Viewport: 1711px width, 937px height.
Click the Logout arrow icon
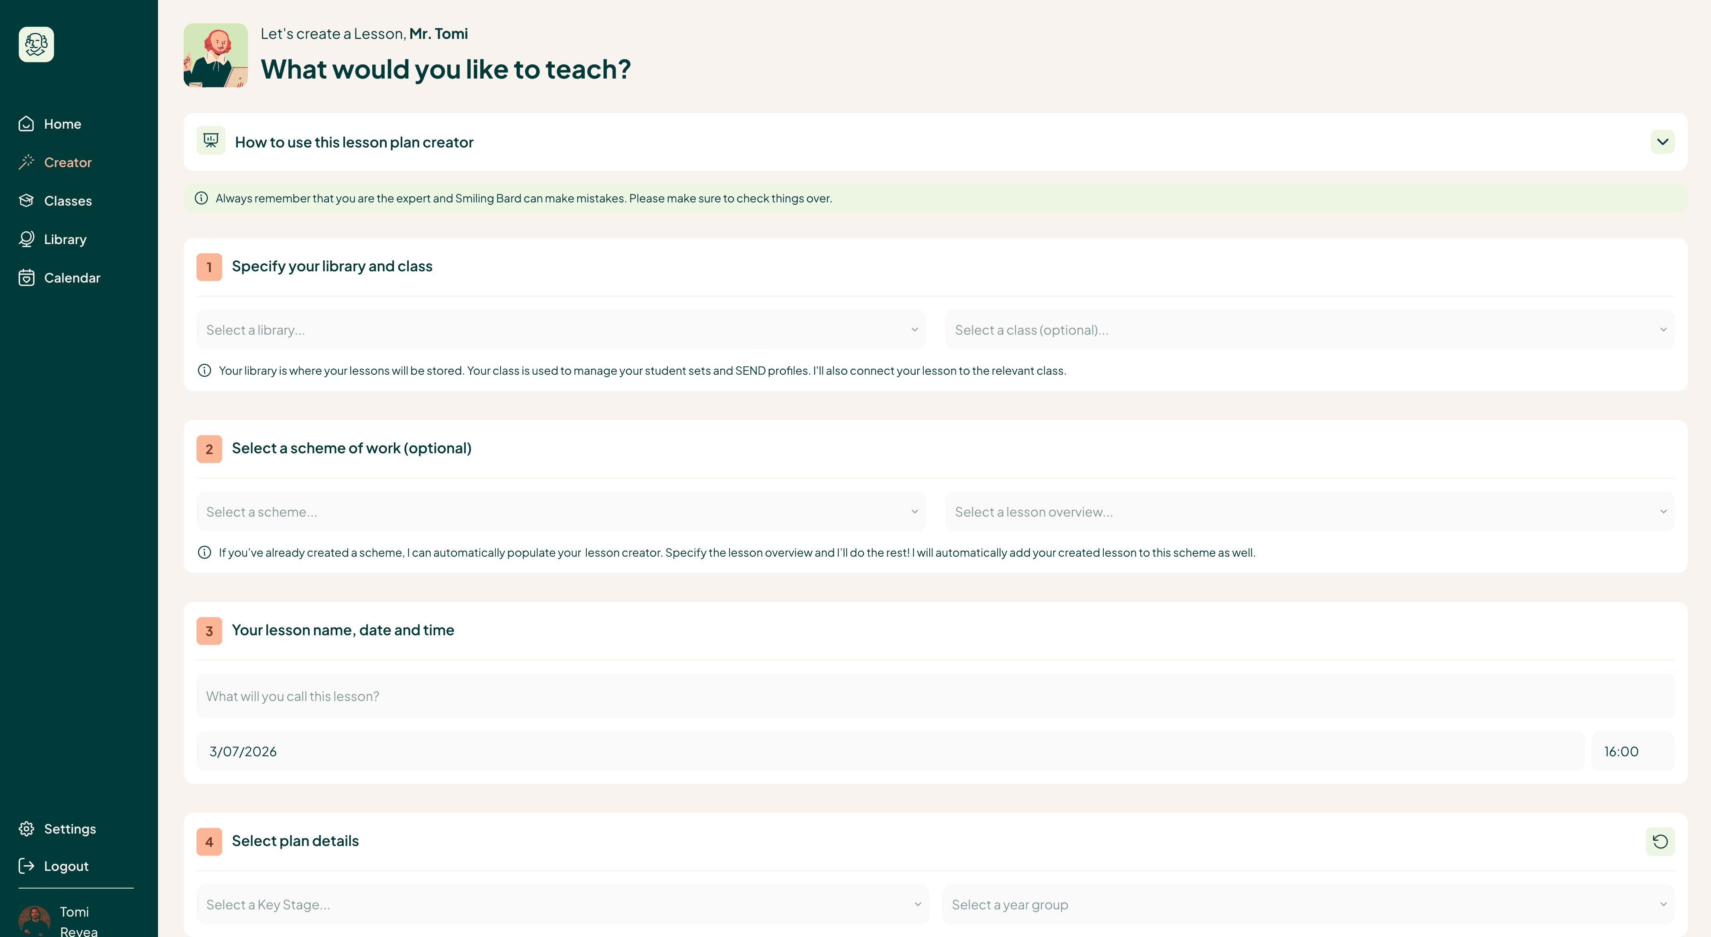[x=26, y=866]
